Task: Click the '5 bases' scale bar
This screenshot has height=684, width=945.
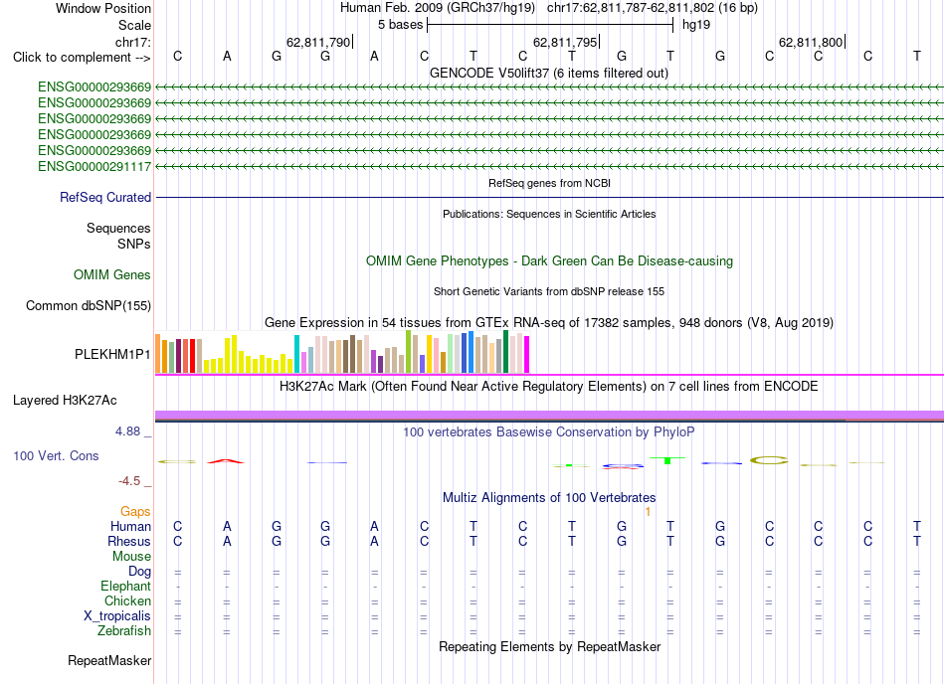Action: coord(550,25)
